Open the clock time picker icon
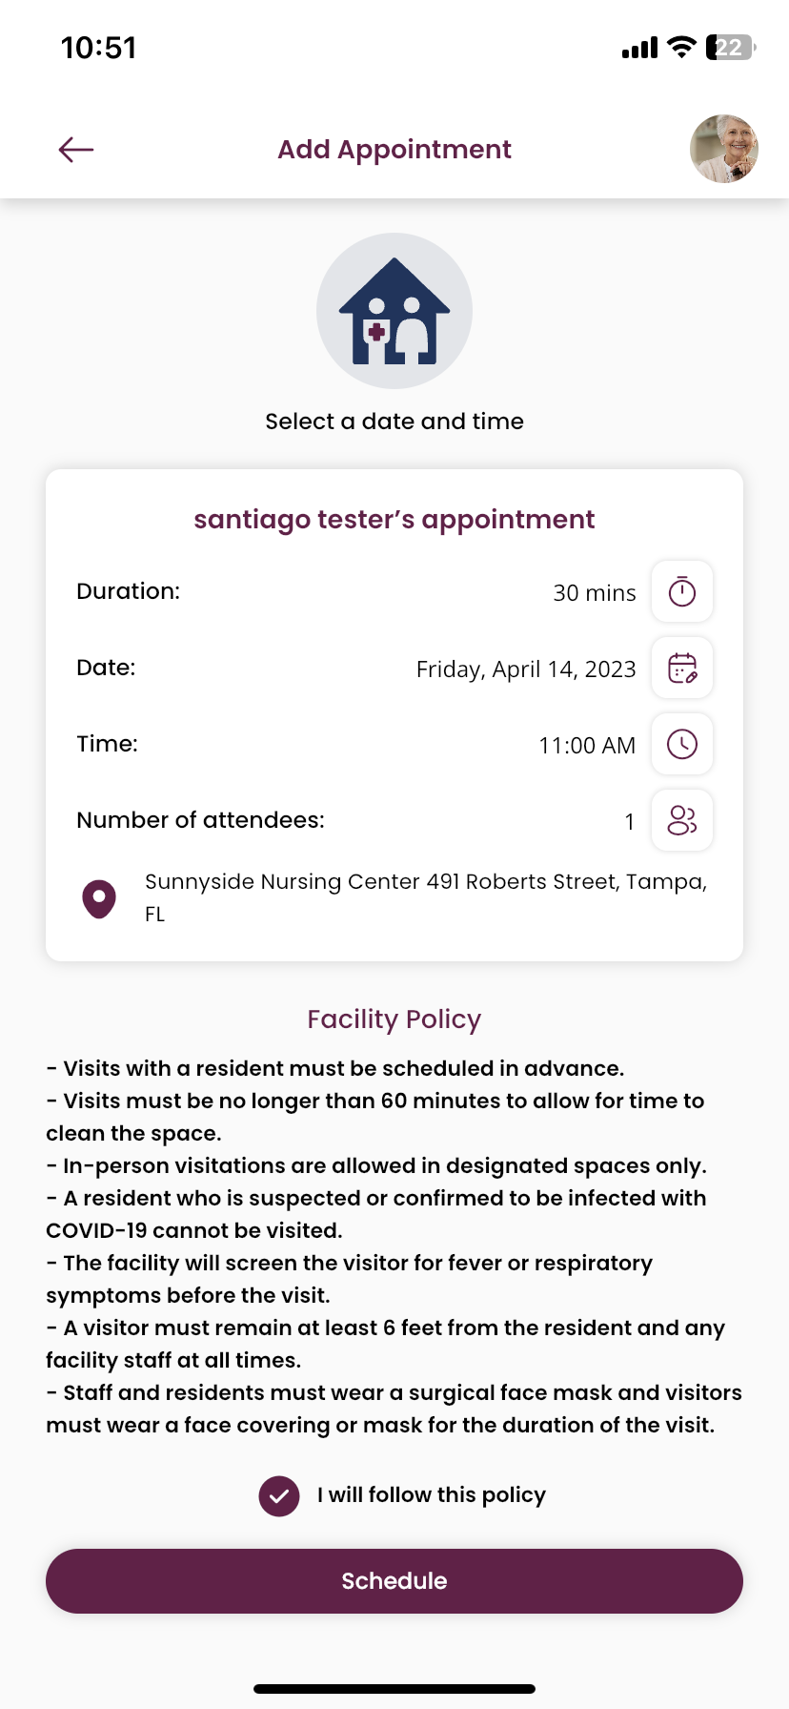The width and height of the screenshot is (789, 1709). [682, 744]
